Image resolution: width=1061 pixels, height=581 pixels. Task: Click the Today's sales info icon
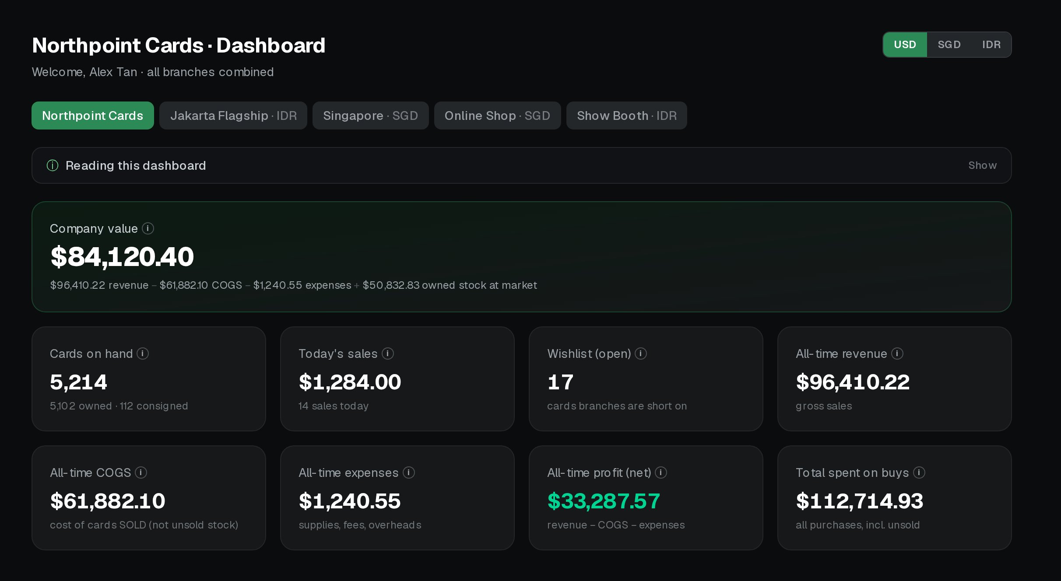pos(388,353)
